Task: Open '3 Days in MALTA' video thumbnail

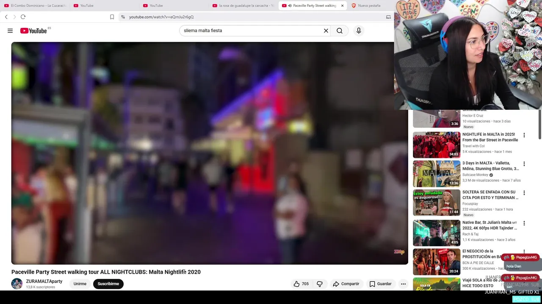Action: [x=437, y=174]
